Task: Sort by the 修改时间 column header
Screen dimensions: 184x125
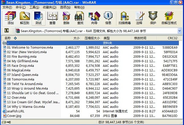Action: pos(144,38)
